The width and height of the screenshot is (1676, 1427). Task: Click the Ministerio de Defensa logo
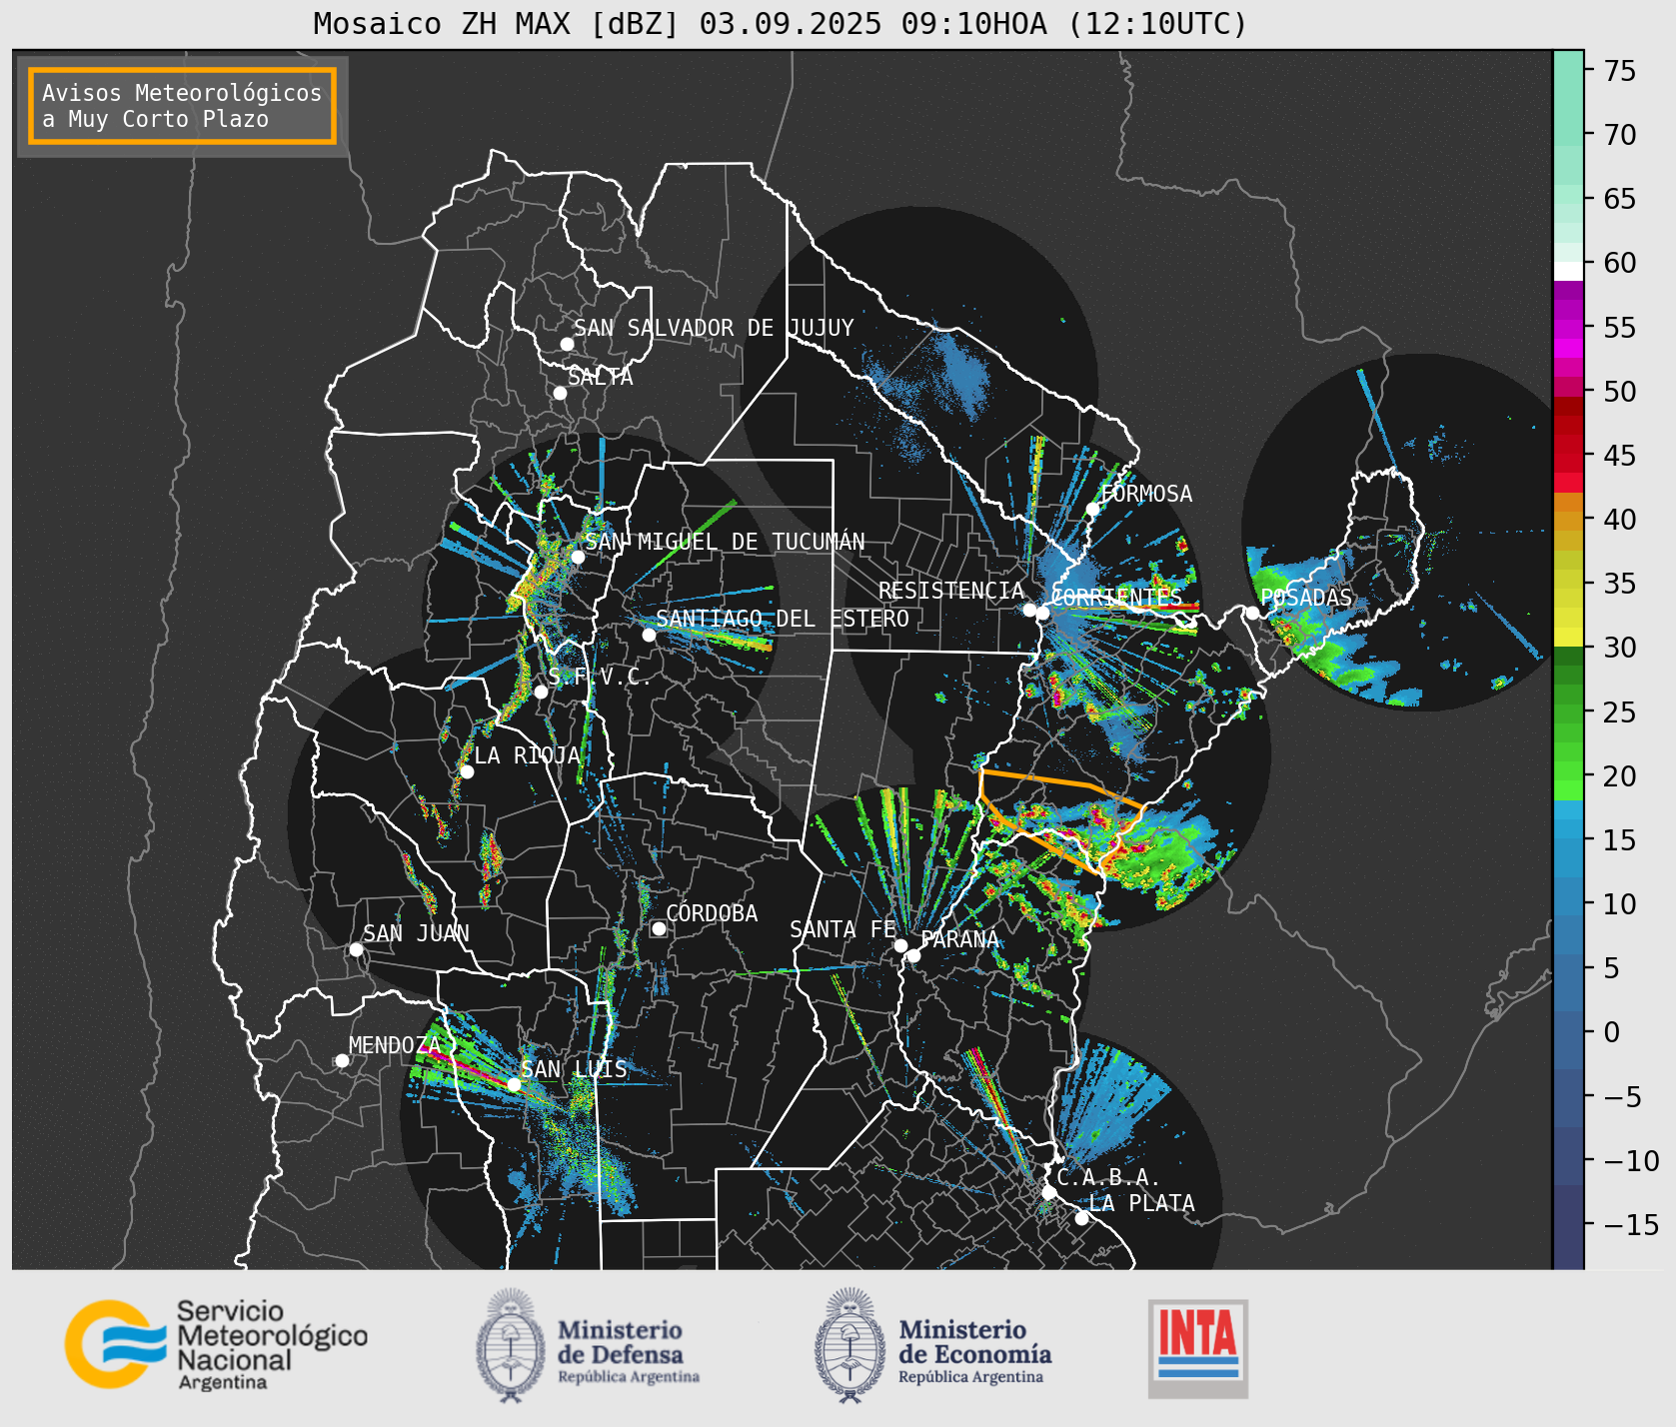[x=588, y=1345]
